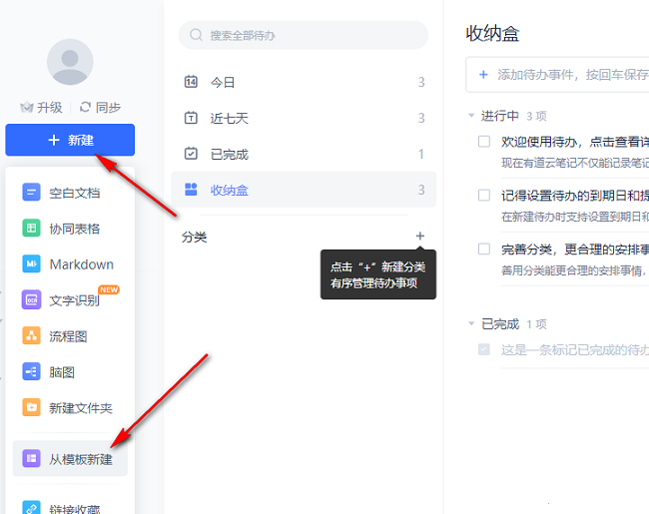This screenshot has width=649, height=514.
Task: Click the Markdown document icon
Action: (x=31, y=264)
